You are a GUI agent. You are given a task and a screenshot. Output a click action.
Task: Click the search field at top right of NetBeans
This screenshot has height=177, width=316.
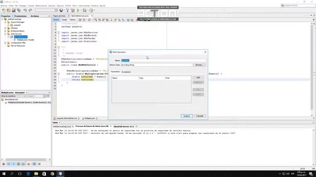[x=298, y=5]
